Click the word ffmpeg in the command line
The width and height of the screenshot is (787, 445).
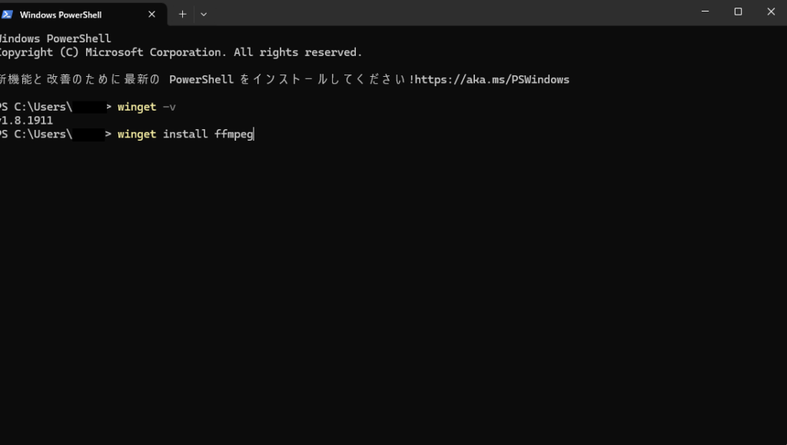pos(234,134)
